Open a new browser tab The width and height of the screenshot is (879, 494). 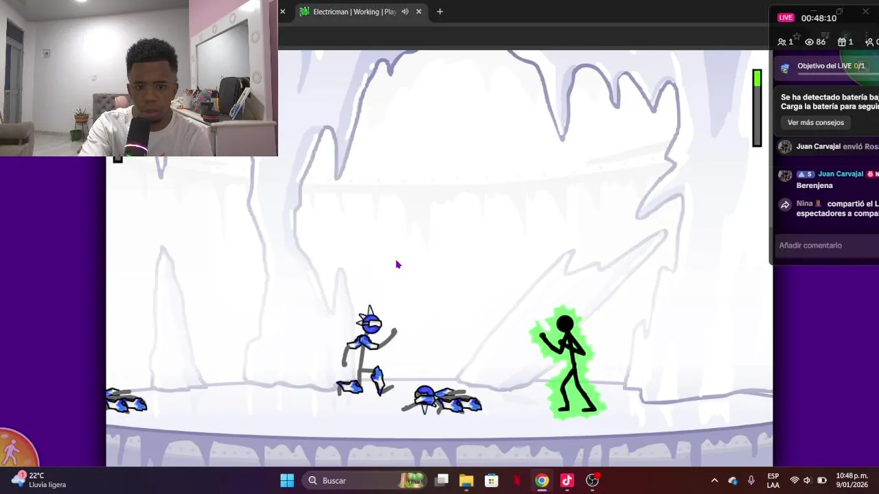[440, 12]
